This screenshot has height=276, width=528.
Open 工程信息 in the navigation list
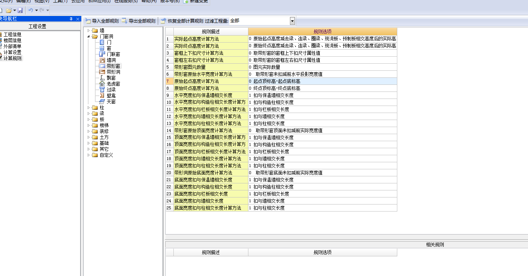click(x=12, y=34)
